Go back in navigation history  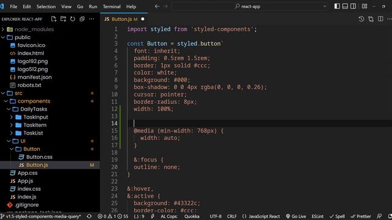pyautogui.click(x=157, y=7)
